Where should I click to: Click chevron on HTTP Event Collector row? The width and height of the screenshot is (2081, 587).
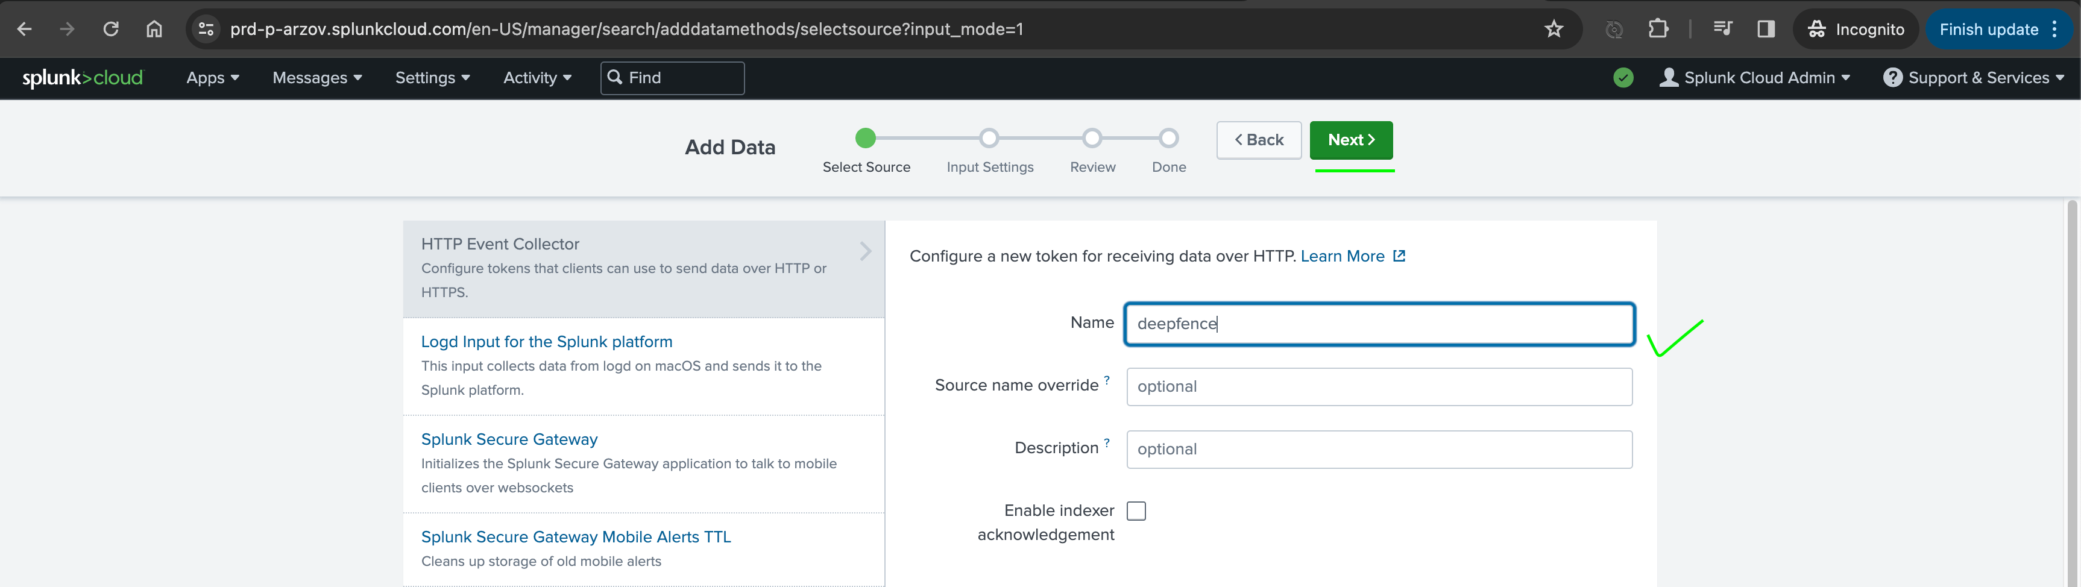(x=865, y=252)
